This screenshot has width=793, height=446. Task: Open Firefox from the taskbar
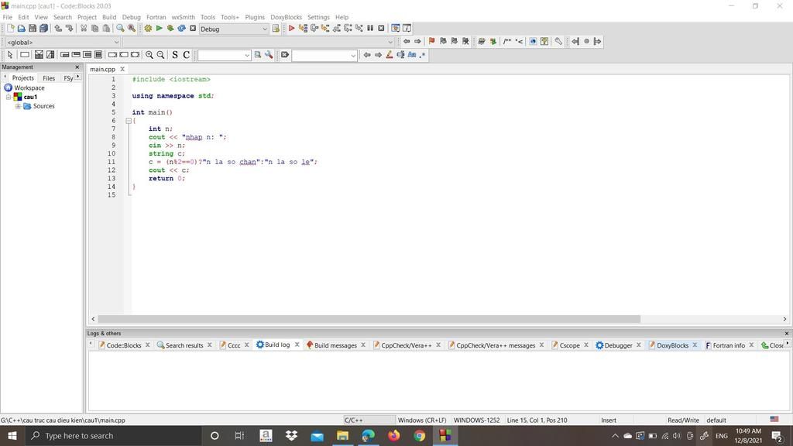pyautogui.click(x=393, y=435)
